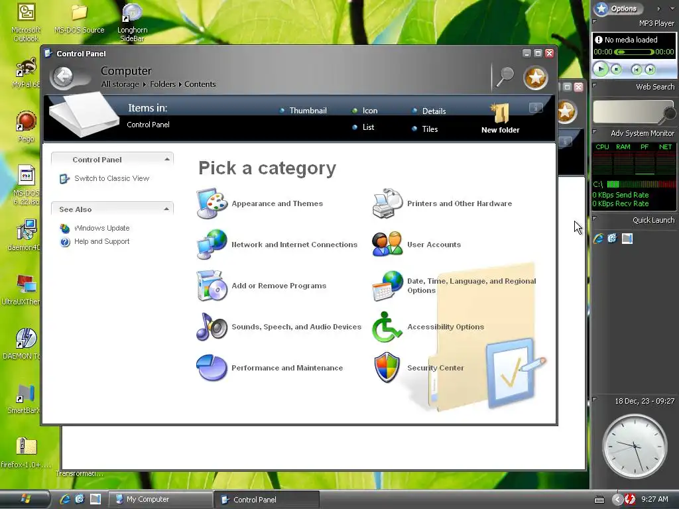The width and height of the screenshot is (679, 509).
Task: Expand hidden system tray icons arrow
Action: pyautogui.click(x=618, y=499)
